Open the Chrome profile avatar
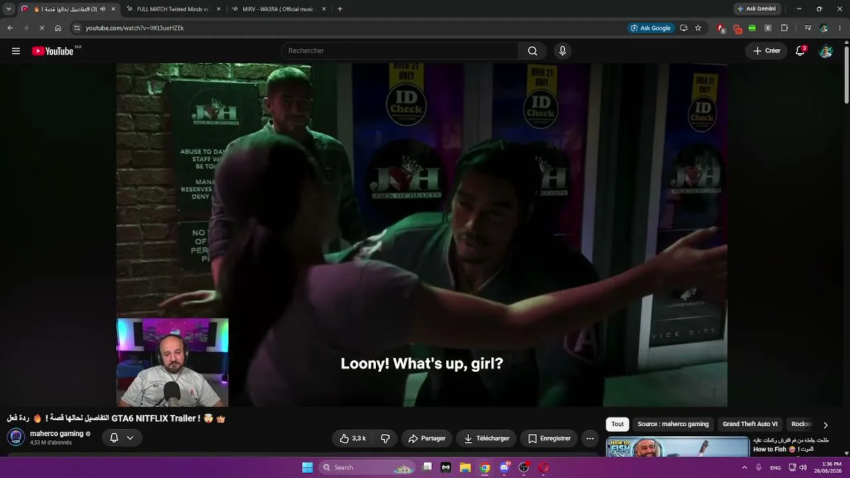 click(x=824, y=28)
